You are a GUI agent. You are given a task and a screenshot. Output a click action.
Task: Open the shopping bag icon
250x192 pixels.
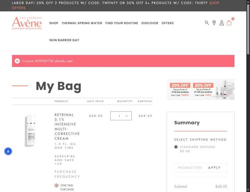(229, 23)
